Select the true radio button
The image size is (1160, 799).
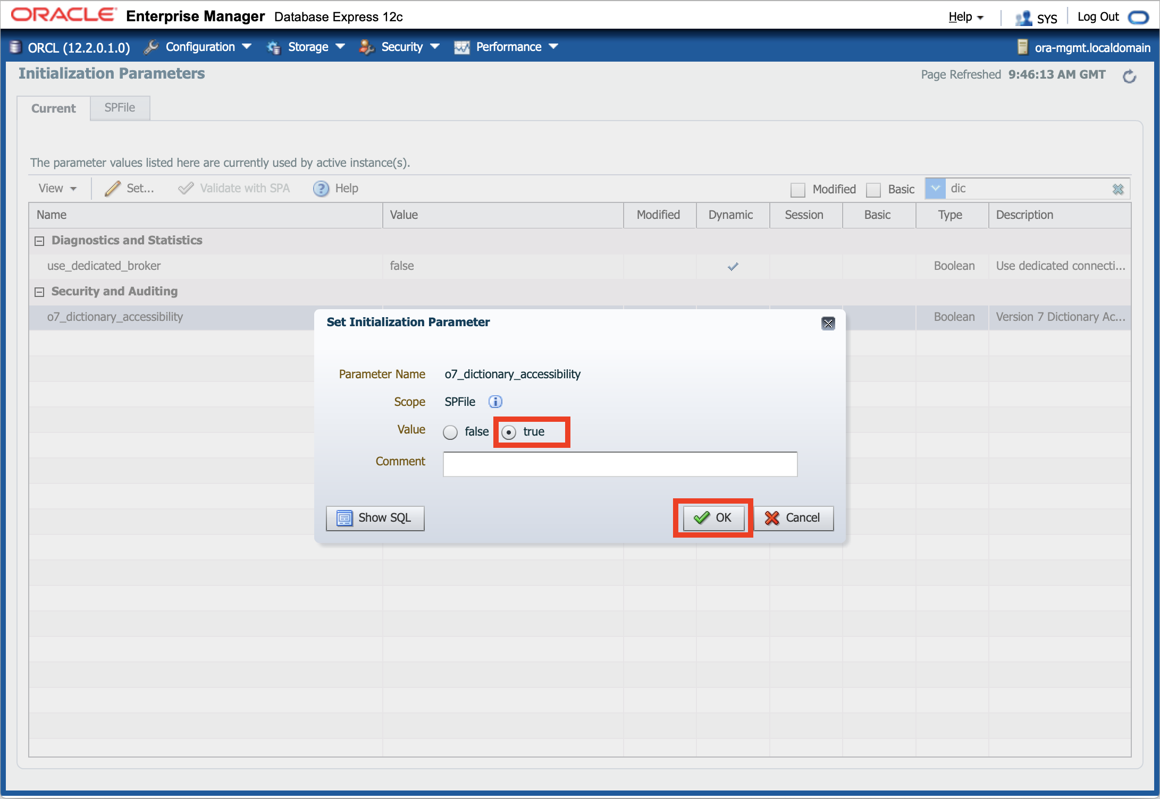tap(509, 432)
